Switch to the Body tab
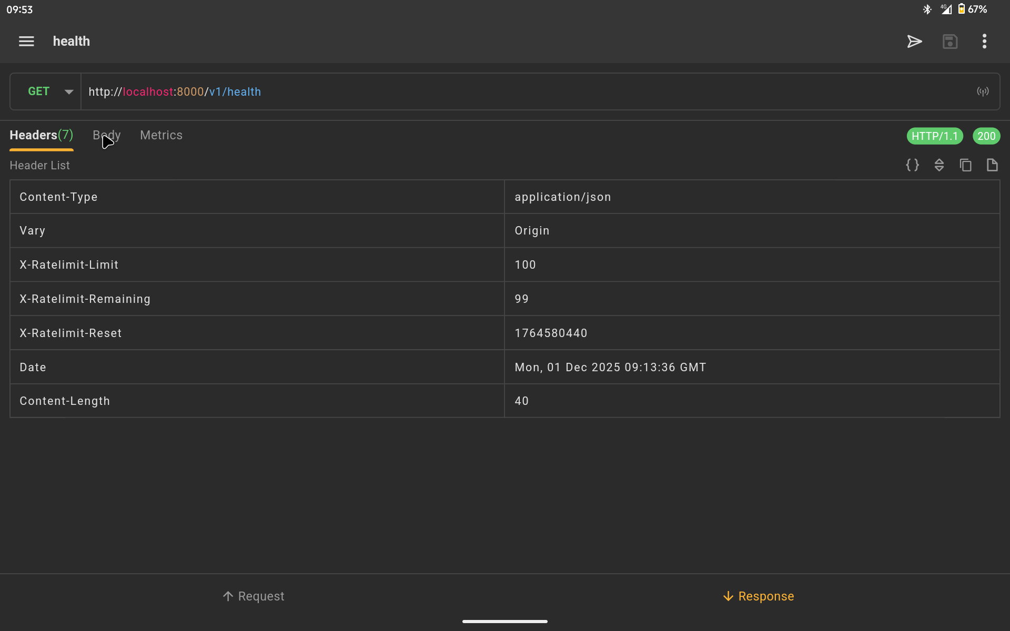The width and height of the screenshot is (1010, 631). tap(107, 135)
